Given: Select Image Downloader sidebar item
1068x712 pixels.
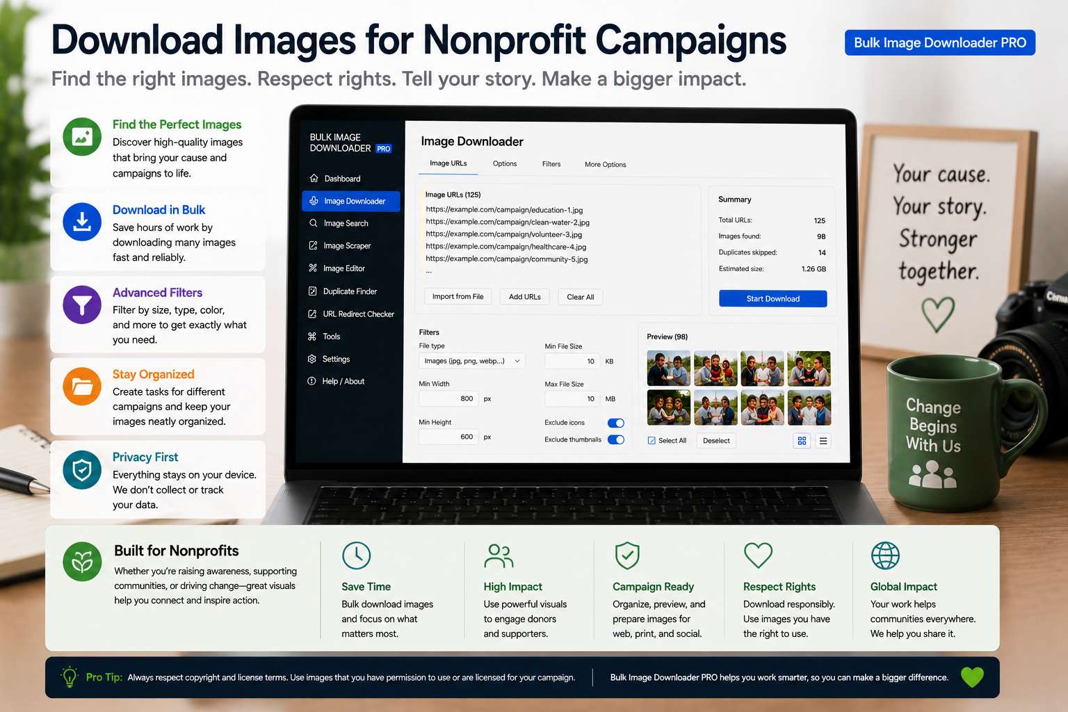Looking at the screenshot, I should [x=351, y=201].
